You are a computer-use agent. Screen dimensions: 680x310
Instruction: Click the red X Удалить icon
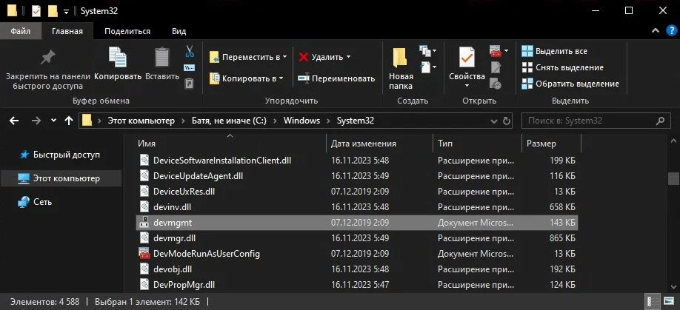(304, 57)
